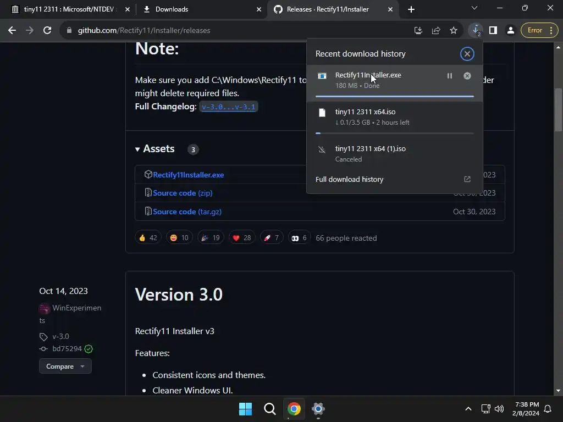563x422 pixels.
Task: Open the v-3.0 tag link
Action: (x=60, y=337)
